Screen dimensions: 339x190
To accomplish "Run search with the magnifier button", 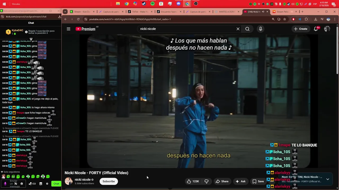I will [247, 29].
